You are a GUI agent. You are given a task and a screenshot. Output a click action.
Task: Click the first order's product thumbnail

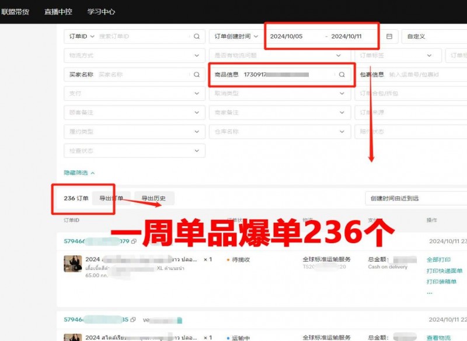pos(72,263)
